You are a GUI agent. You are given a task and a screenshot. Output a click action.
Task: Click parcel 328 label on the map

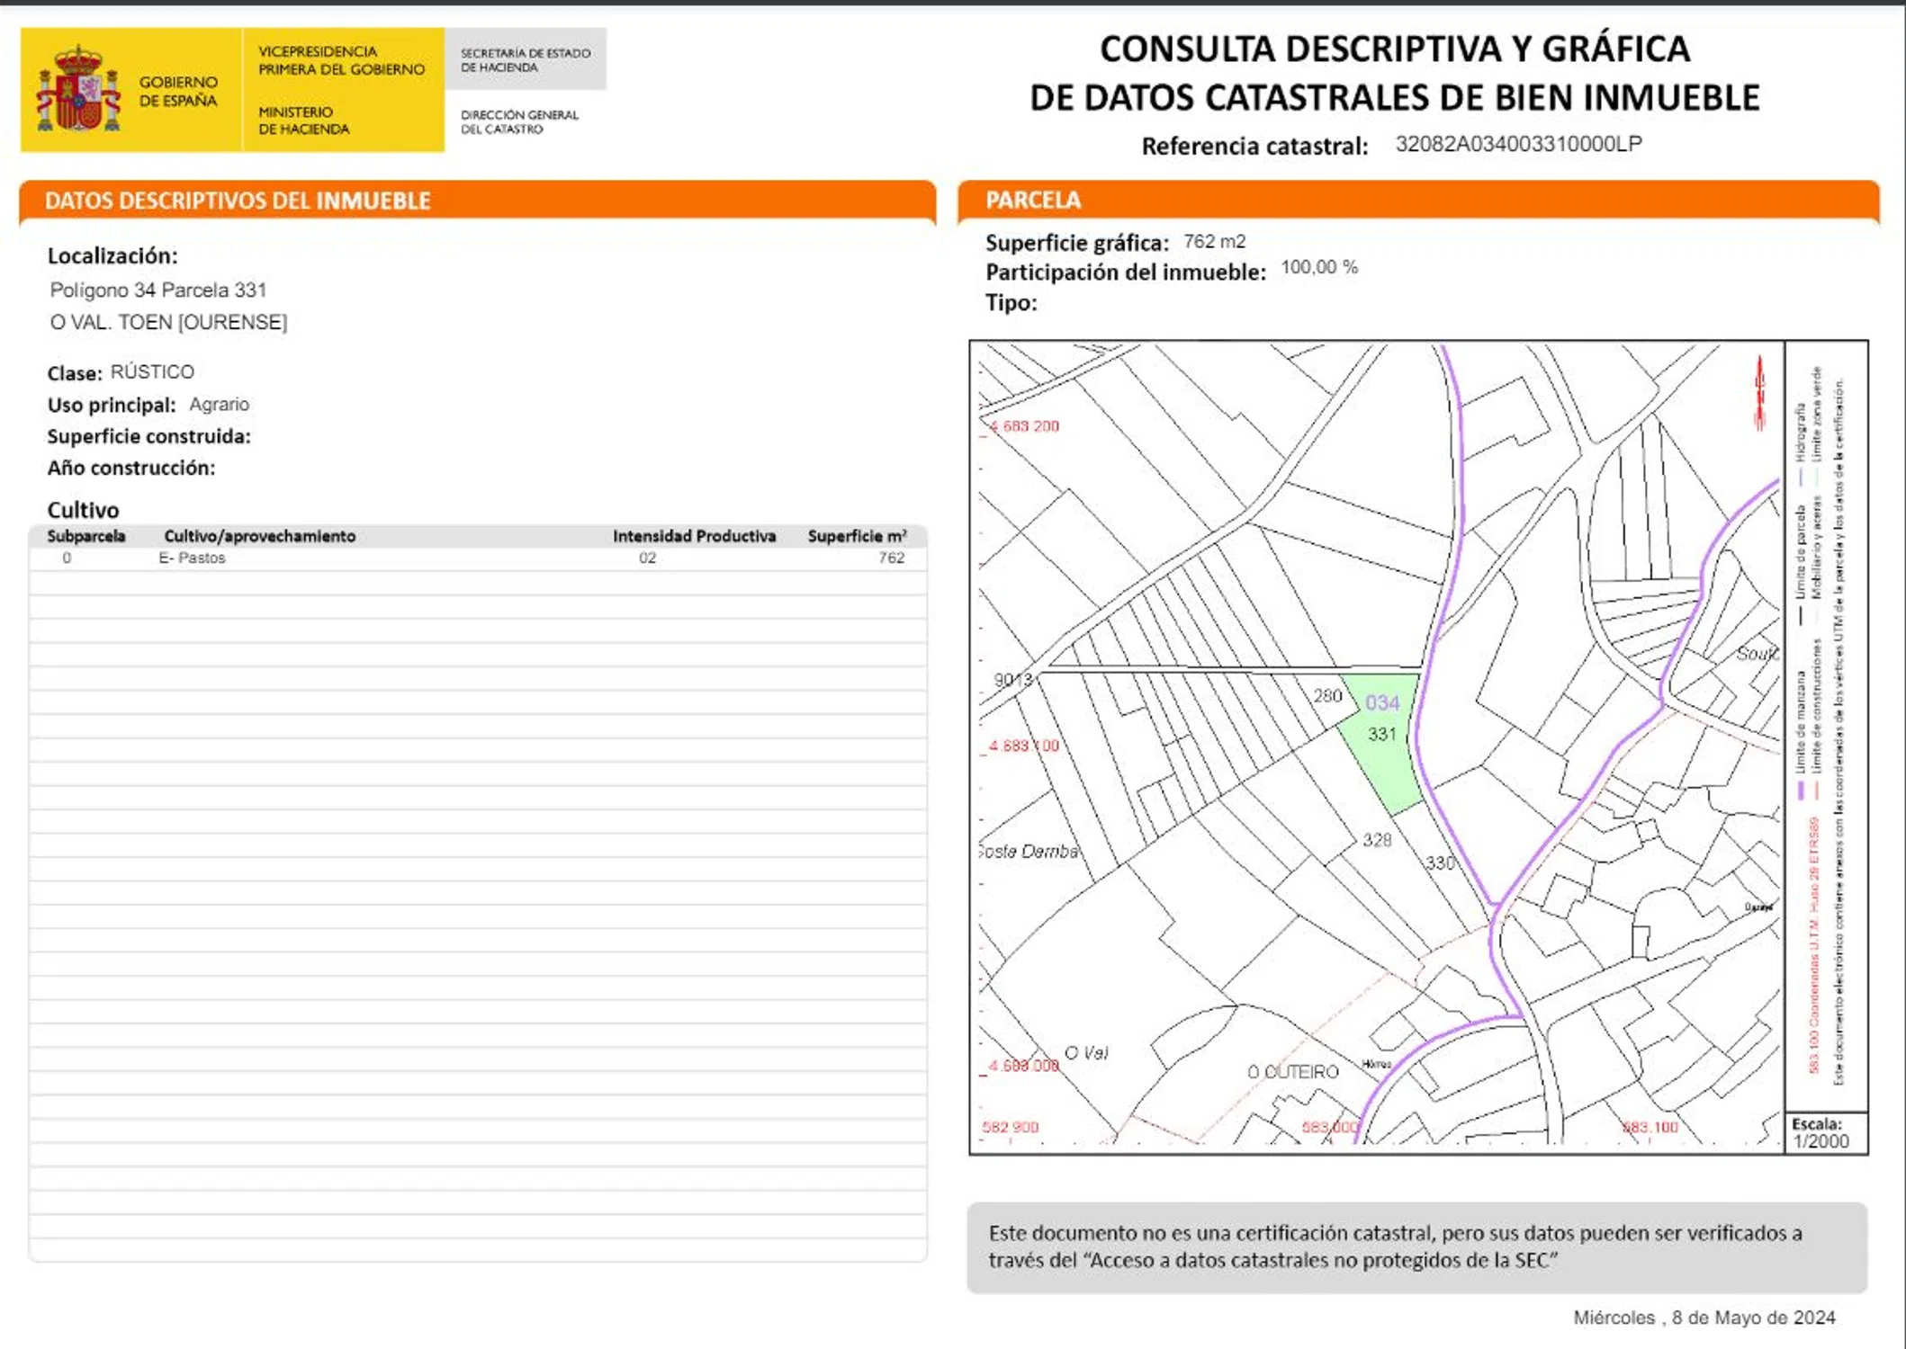point(1377,840)
